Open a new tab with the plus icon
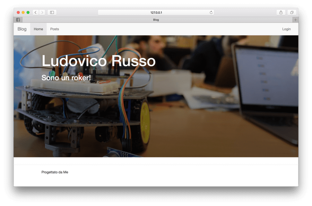Image resolution: width=312 pixels, height=206 pixels. point(295,20)
